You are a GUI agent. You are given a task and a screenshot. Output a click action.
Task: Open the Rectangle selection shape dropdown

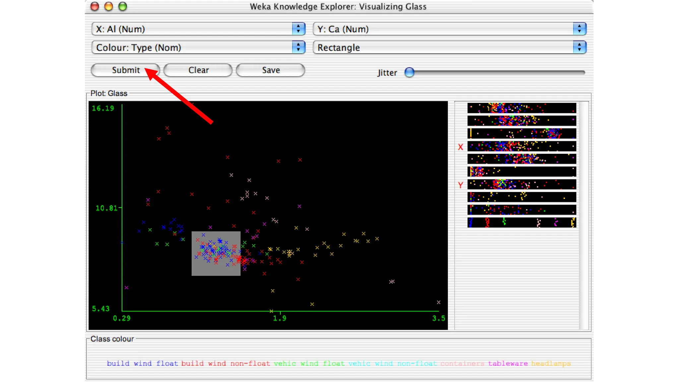point(450,48)
